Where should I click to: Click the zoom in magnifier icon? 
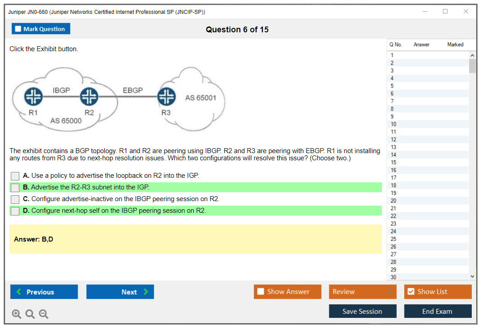(x=17, y=314)
